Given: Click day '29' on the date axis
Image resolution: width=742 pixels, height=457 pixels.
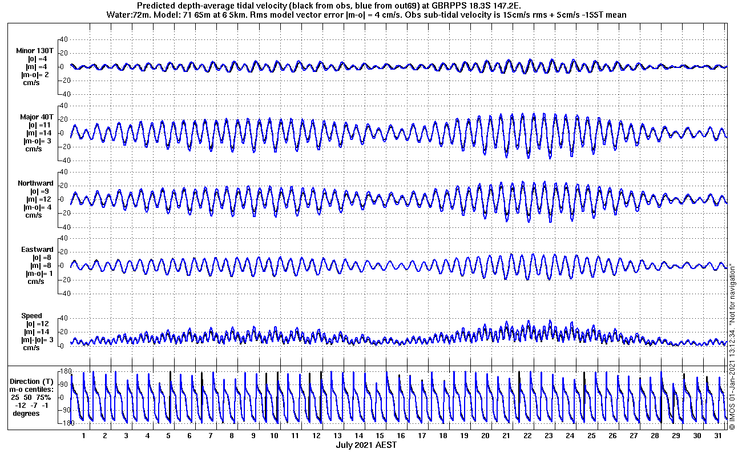Looking at the screenshot, I should (676, 435).
